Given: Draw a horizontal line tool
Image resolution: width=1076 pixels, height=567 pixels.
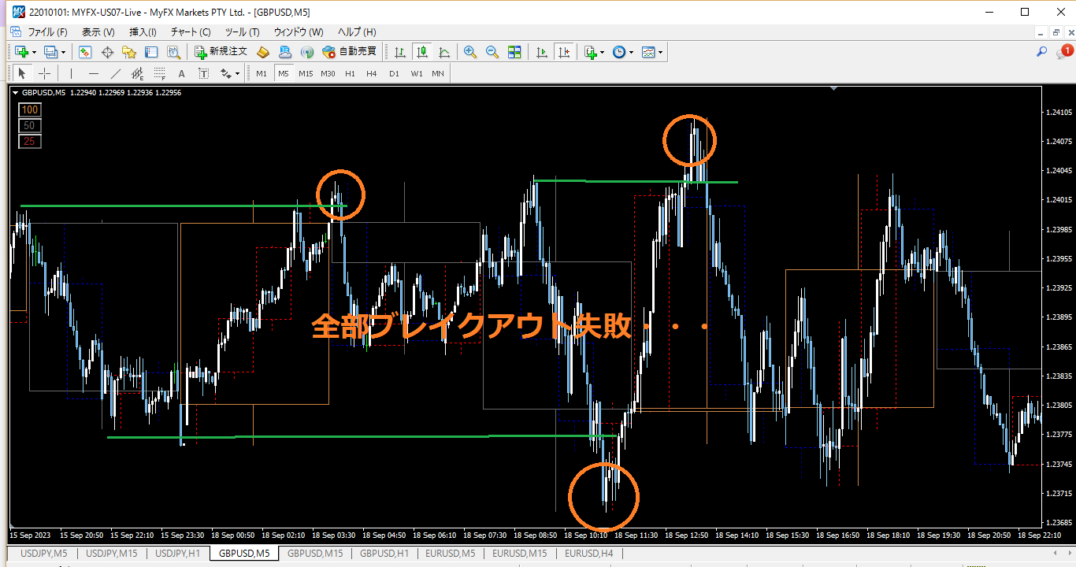Looking at the screenshot, I should (x=94, y=73).
